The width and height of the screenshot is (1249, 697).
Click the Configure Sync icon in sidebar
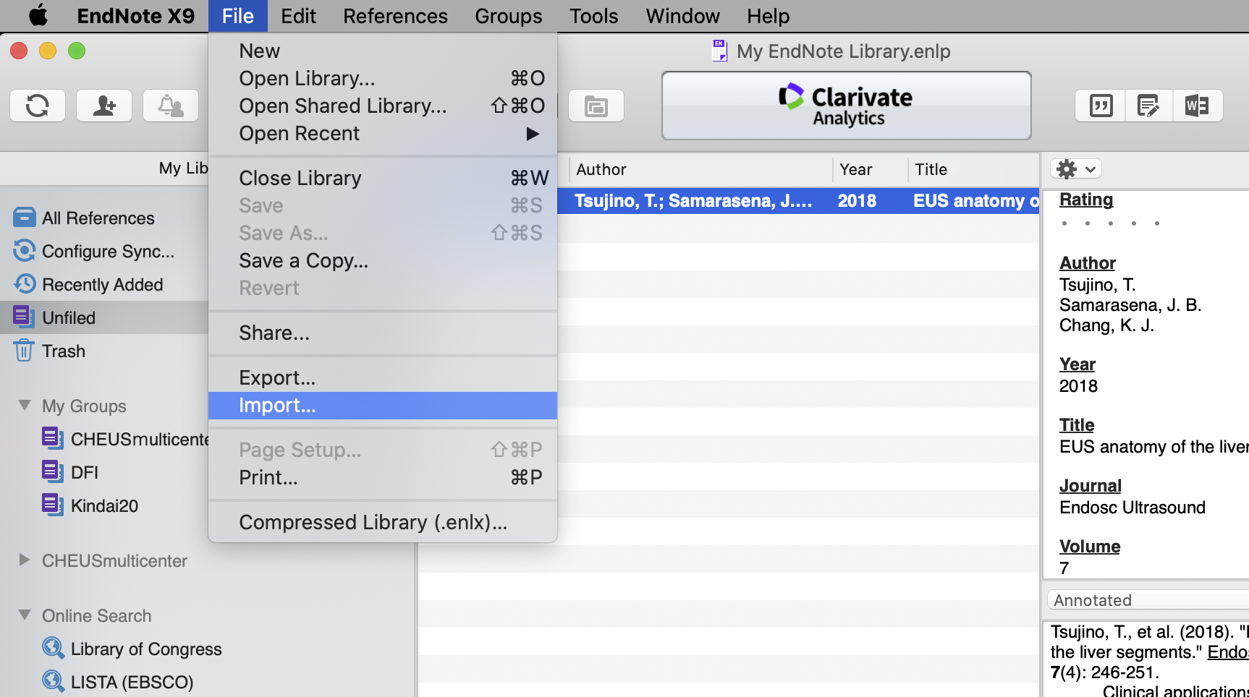tap(24, 250)
